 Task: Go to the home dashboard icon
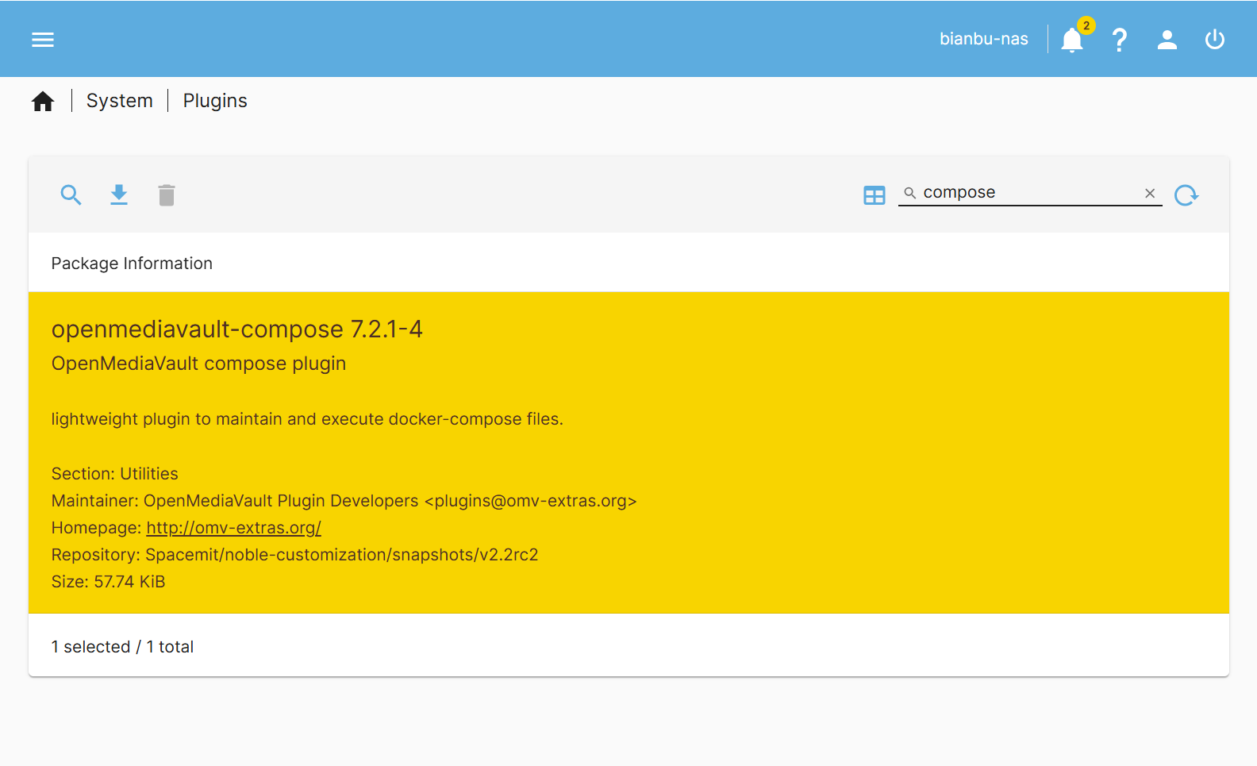[x=43, y=101]
